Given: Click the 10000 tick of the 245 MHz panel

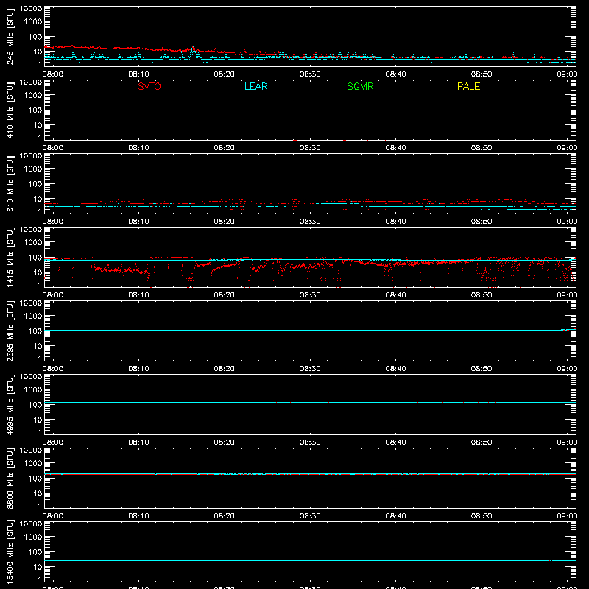Looking at the screenshot, I should (x=31, y=9).
